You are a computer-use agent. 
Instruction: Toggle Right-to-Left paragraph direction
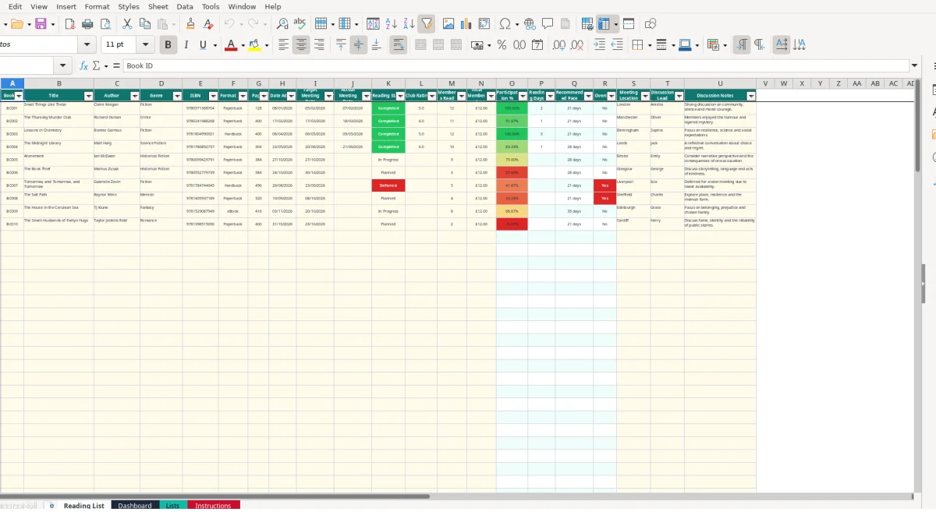[759, 45]
